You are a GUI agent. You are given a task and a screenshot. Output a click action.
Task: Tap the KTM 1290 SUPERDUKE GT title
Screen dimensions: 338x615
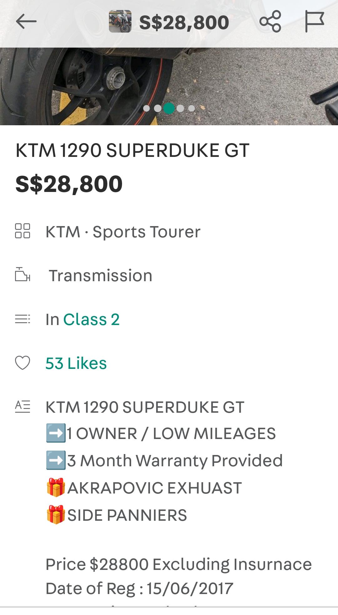coord(132,150)
